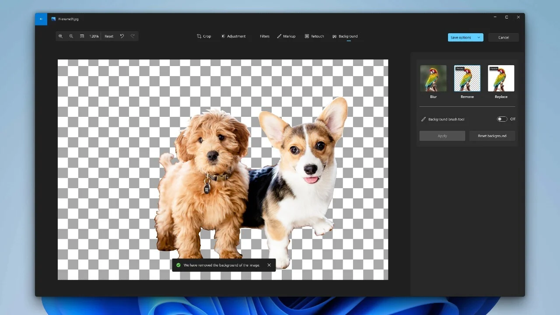Select the Background tab
Image resolution: width=560 pixels, height=315 pixels.
(345, 36)
